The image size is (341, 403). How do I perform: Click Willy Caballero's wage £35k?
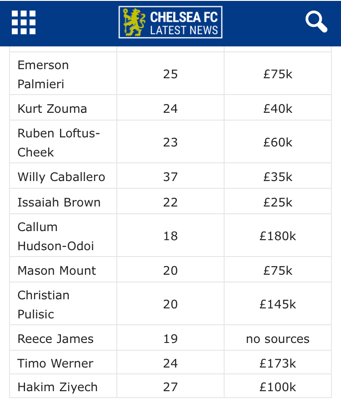coord(278,177)
